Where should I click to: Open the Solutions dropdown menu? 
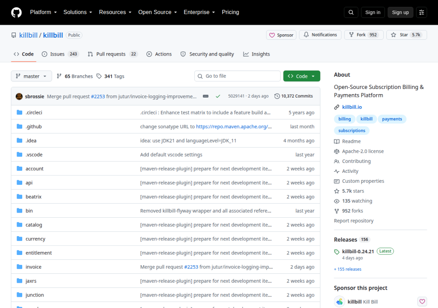coord(78,12)
